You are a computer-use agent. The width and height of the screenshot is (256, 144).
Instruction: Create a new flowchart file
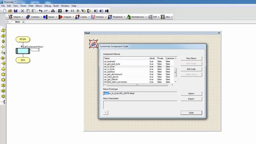(4, 11)
